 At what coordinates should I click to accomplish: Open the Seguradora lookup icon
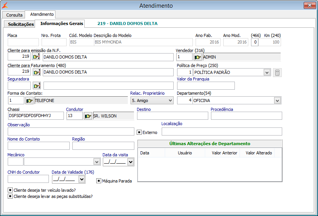coord(37,86)
